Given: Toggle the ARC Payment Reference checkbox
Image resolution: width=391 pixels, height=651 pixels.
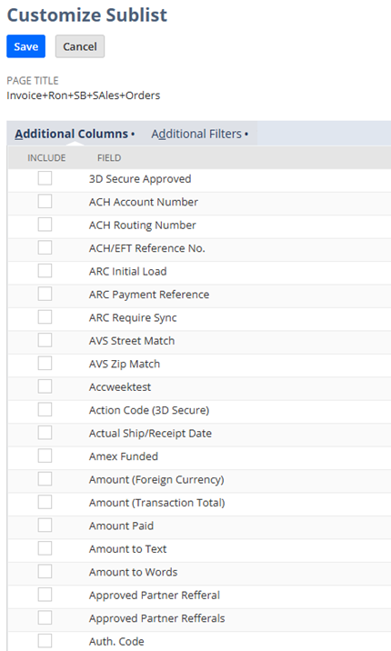Looking at the screenshot, I should [45, 294].
